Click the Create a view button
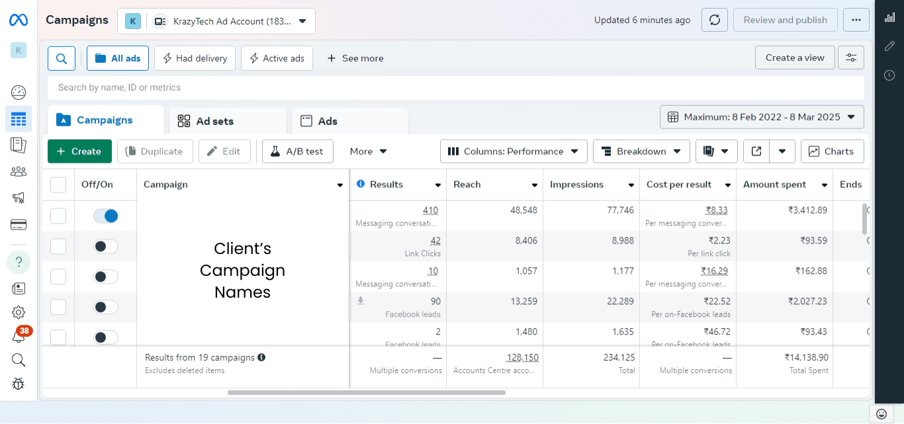Viewport: 904px width, 424px height. click(x=795, y=58)
